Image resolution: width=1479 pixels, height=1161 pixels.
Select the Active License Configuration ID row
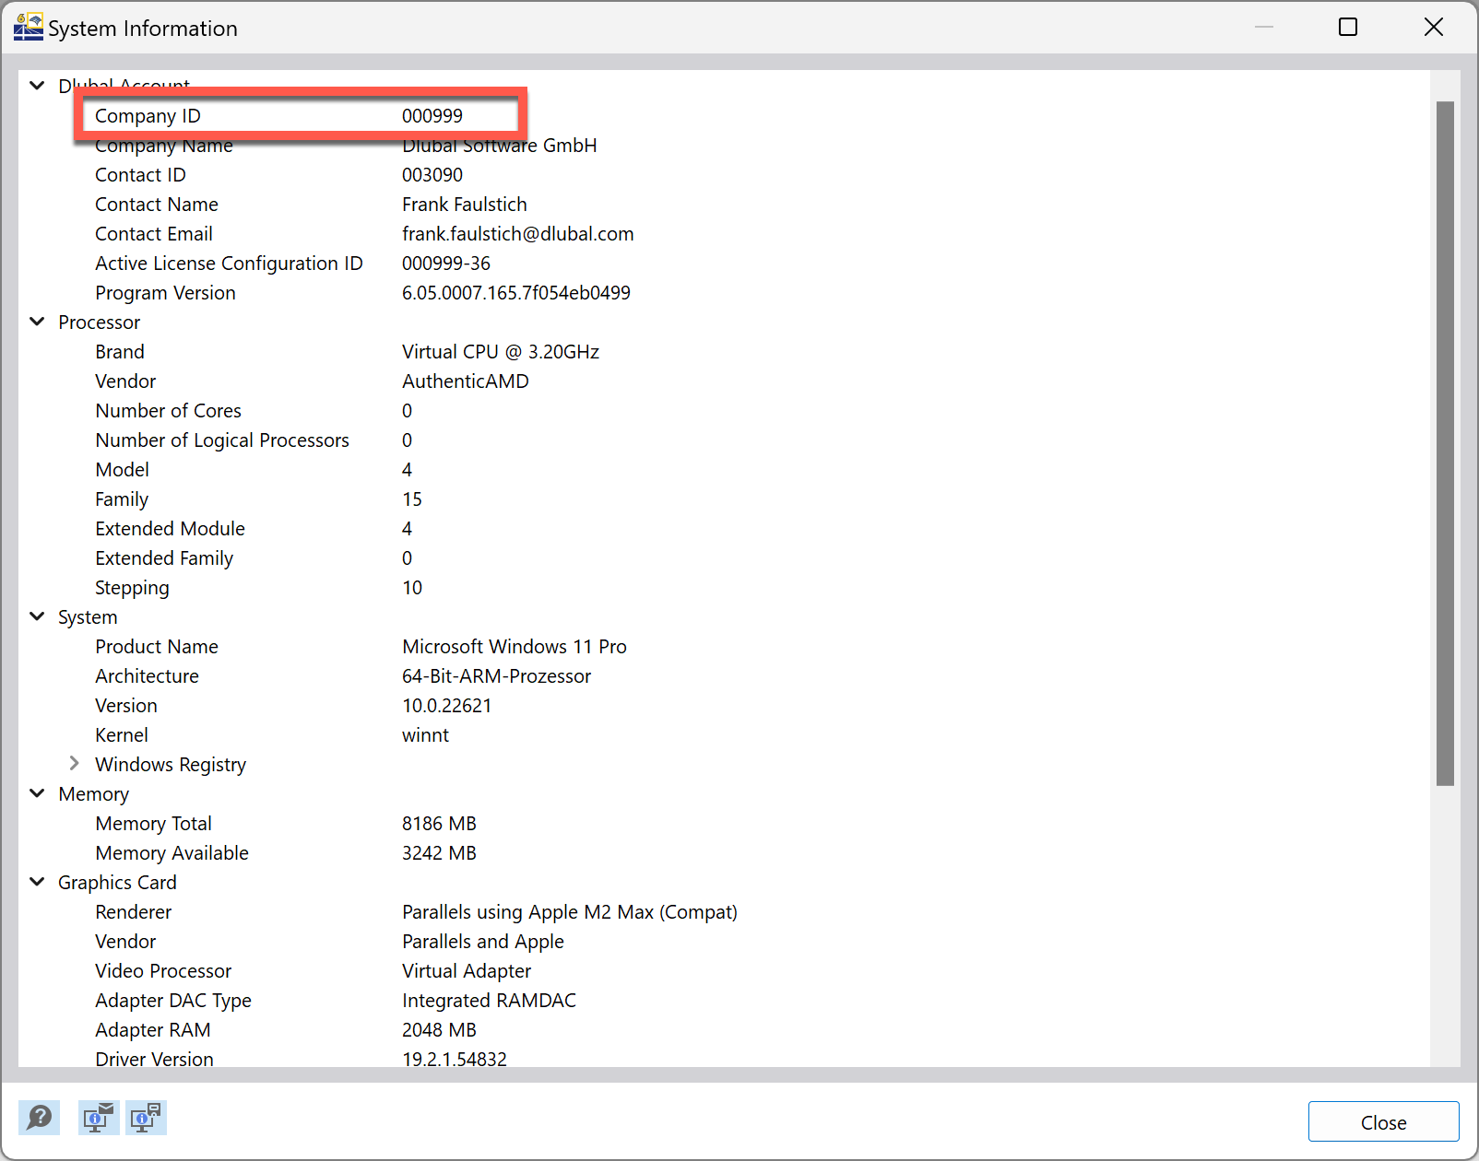(x=724, y=264)
